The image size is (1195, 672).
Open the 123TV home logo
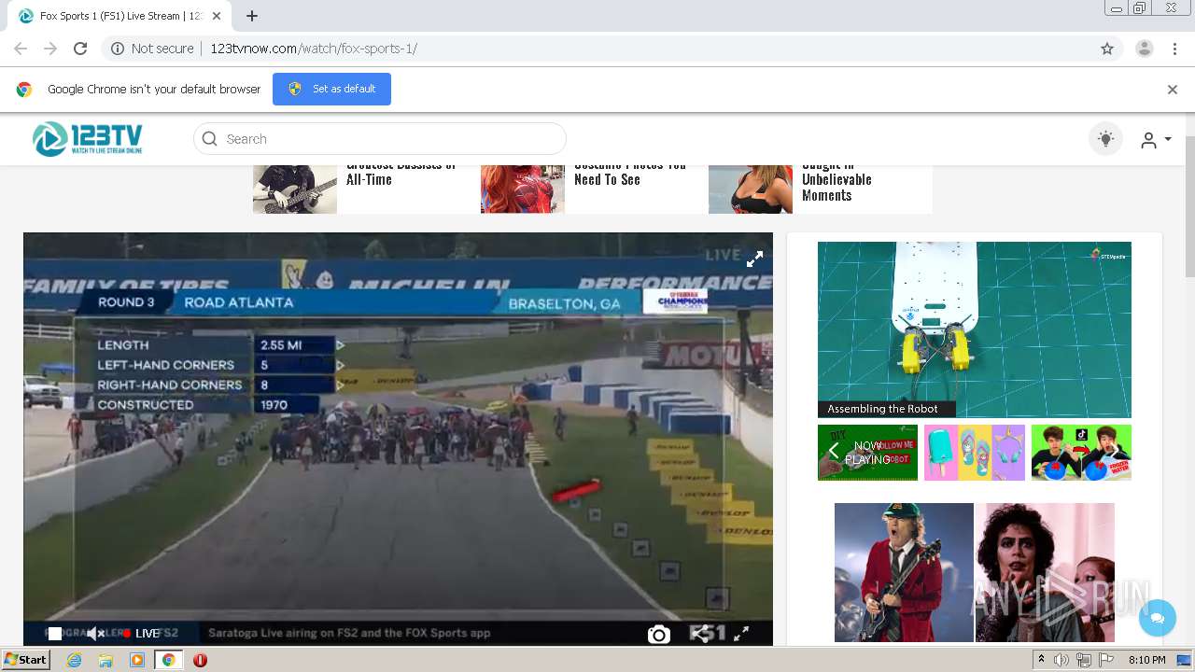pyautogui.click(x=87, y=139)
